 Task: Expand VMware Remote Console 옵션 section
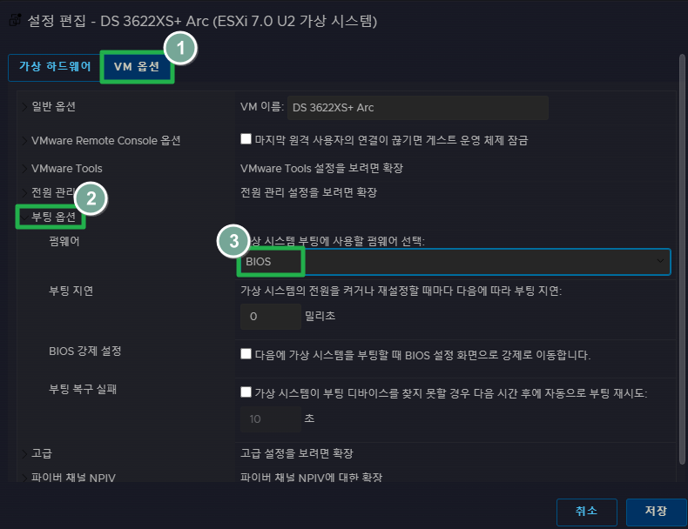[105, 140]
